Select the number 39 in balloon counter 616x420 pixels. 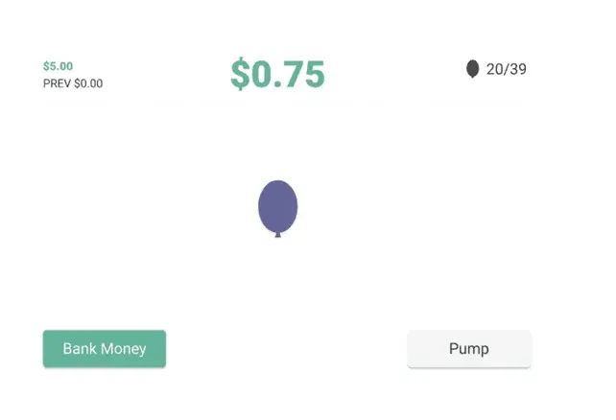518,69
